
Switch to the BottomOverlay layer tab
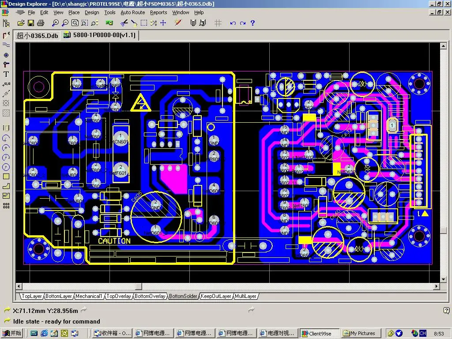coord(150,296)
